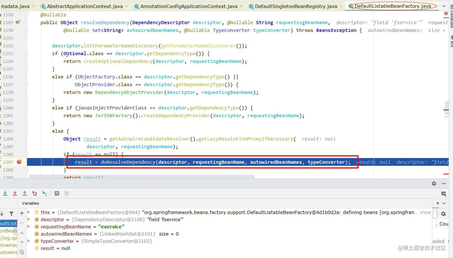Select the DefaultListableBeanFactory.java tab
The image size is (453, 258).
(392, 6)
